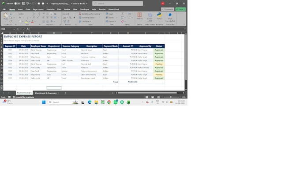Click Show Formula Bot icon
The height and width of the screenshot is (169, 300).
[x=170, y=17]
